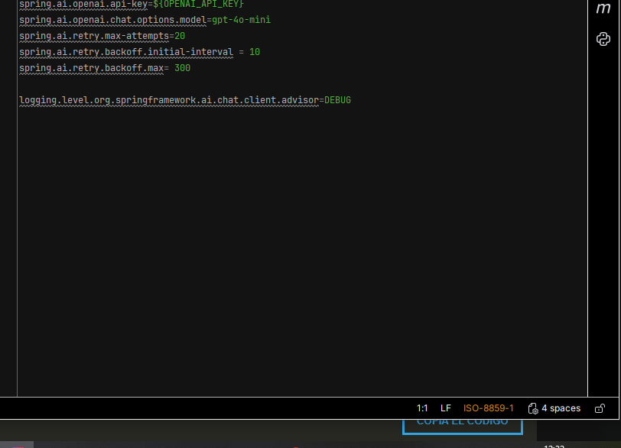Toggle the read-only lock icon in status bar
The height and width of the screenshot is (448, 621).
point(600,408)
